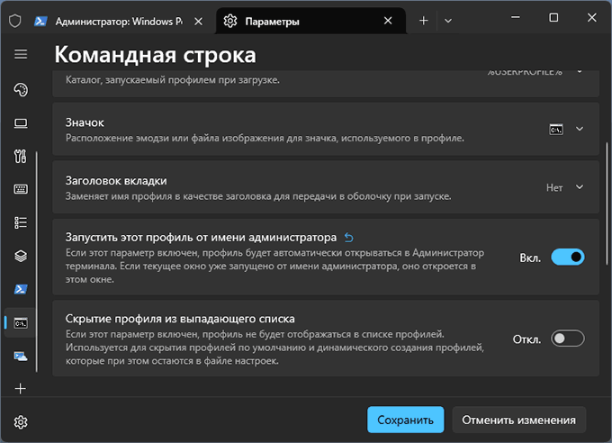Enable the hide profile from dropdown toggle

point(568,339)
